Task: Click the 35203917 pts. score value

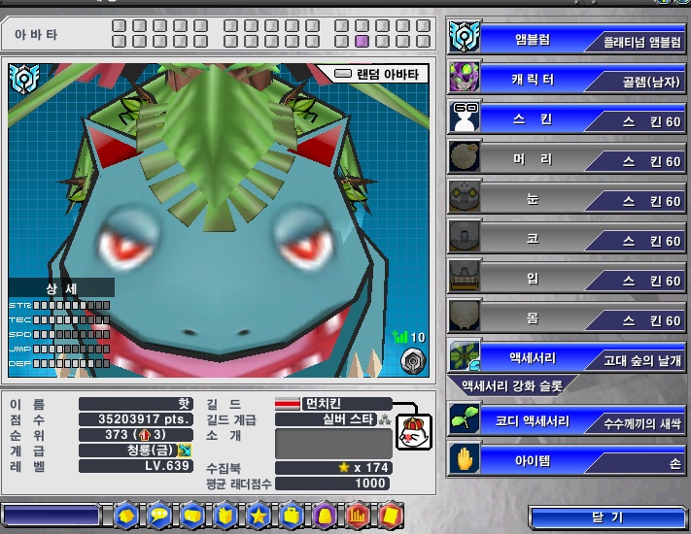Action: [x=136, y=419]
